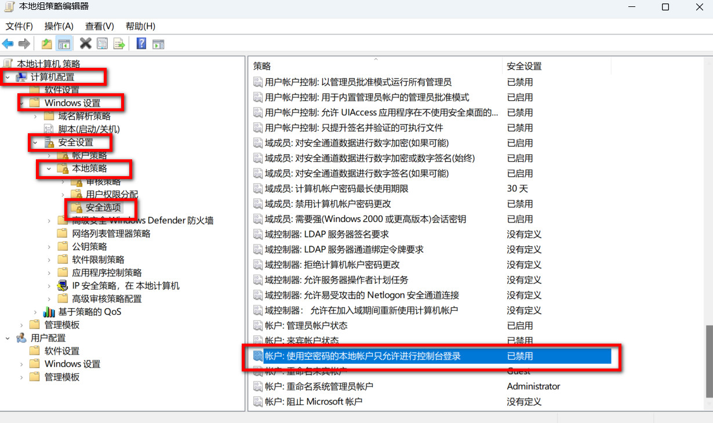Expand the 帐户策略 node
This screenshot has width=713, height=423.
(49, 155)
